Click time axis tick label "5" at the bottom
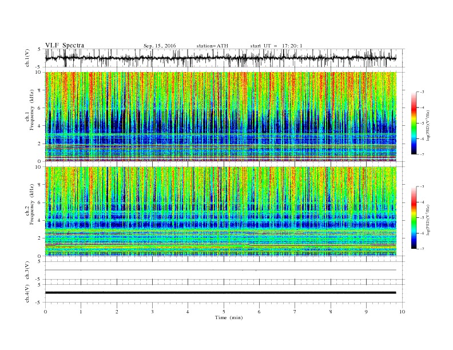The image size is (453, 350). click(x=224, y=312)
